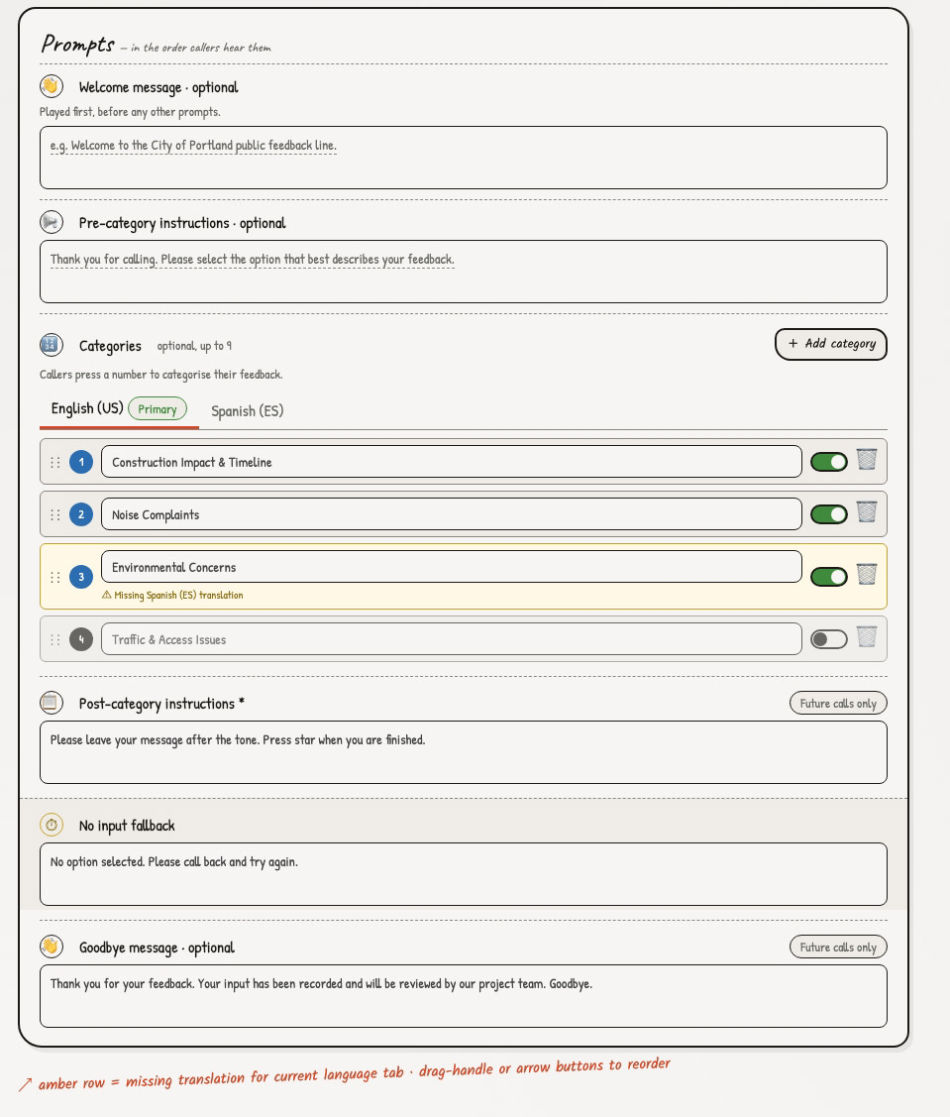The width and height of the screenshot is (950, 1117).
Task: Click Future calls only badge on Goodbye message
Action: tap(838, 947)
